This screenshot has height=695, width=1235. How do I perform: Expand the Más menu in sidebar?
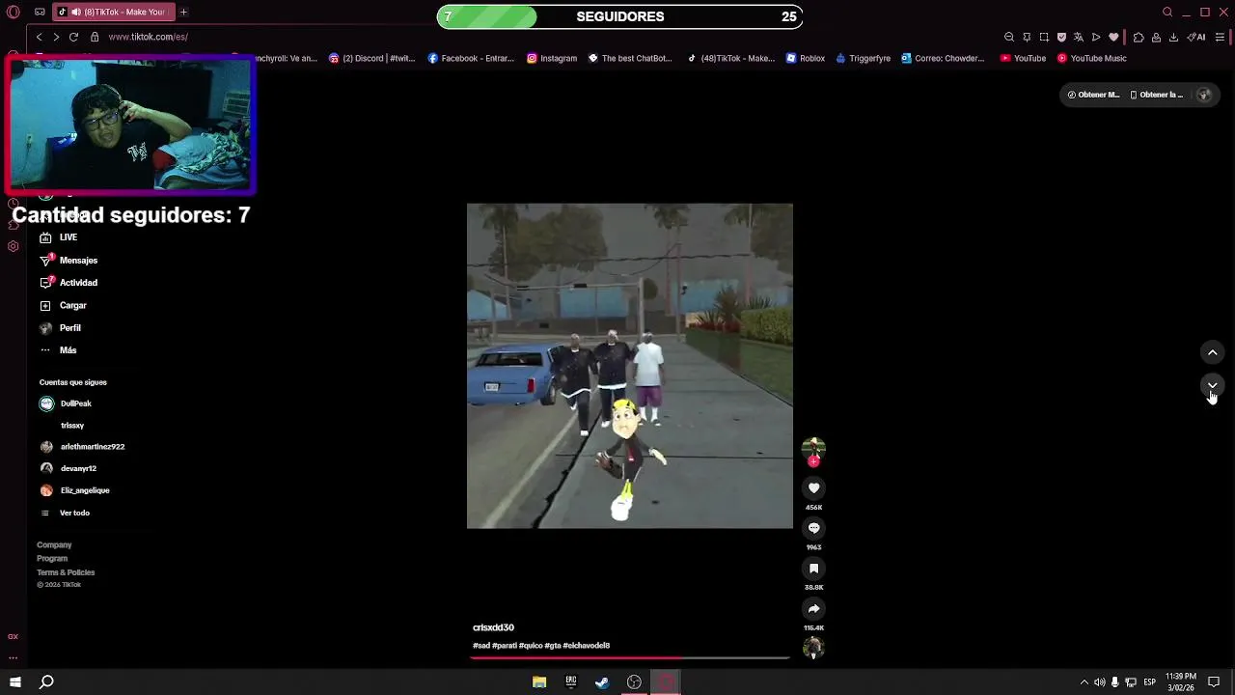pos(58,350)
